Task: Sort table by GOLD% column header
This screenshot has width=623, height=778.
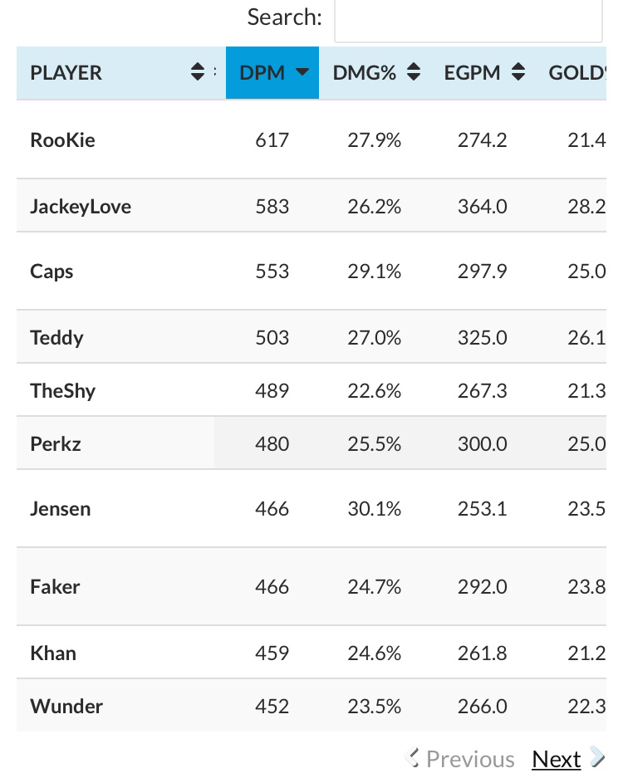Action: pyautogui.click(x=576, y=73)
